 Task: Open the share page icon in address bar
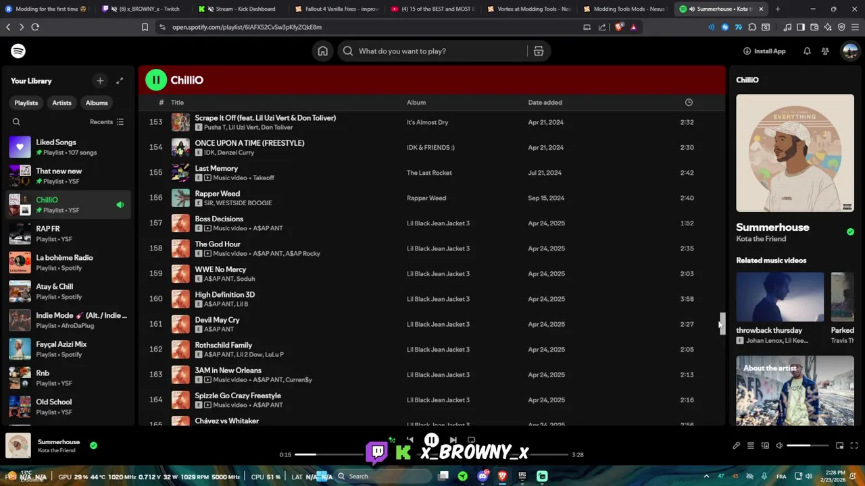point(602,27)
